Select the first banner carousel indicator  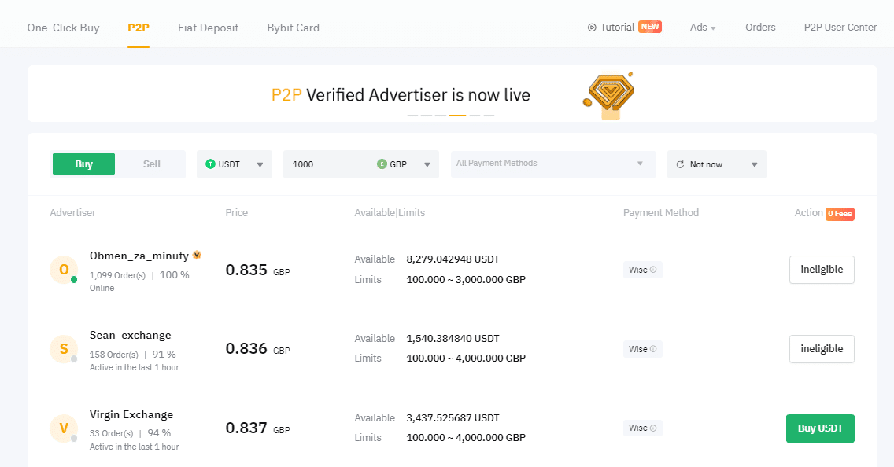(x=413, y=116)
